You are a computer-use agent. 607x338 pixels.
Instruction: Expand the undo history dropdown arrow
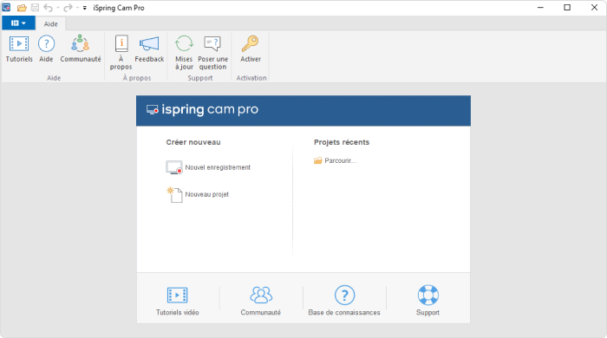pos(58,8)
